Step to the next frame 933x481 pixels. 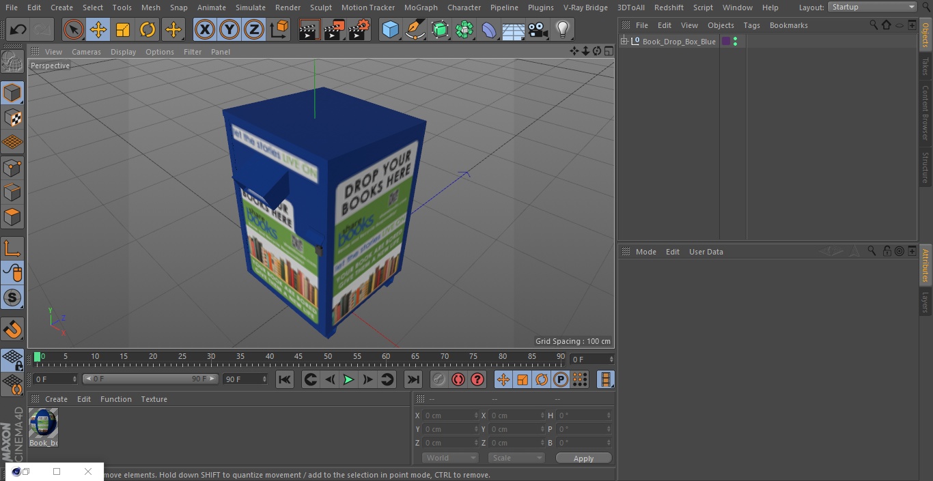click(367, 379)
